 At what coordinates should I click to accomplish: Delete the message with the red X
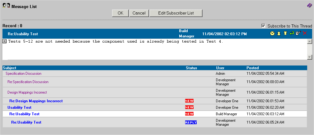(305, 33)
